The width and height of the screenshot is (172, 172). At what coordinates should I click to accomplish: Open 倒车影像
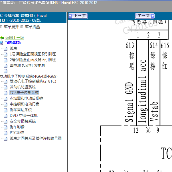pyautogui.click(x=17, y=127)
